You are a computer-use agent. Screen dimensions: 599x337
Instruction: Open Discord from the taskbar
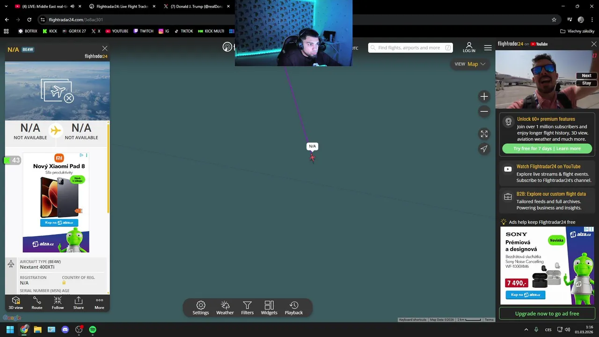point(65,330)
